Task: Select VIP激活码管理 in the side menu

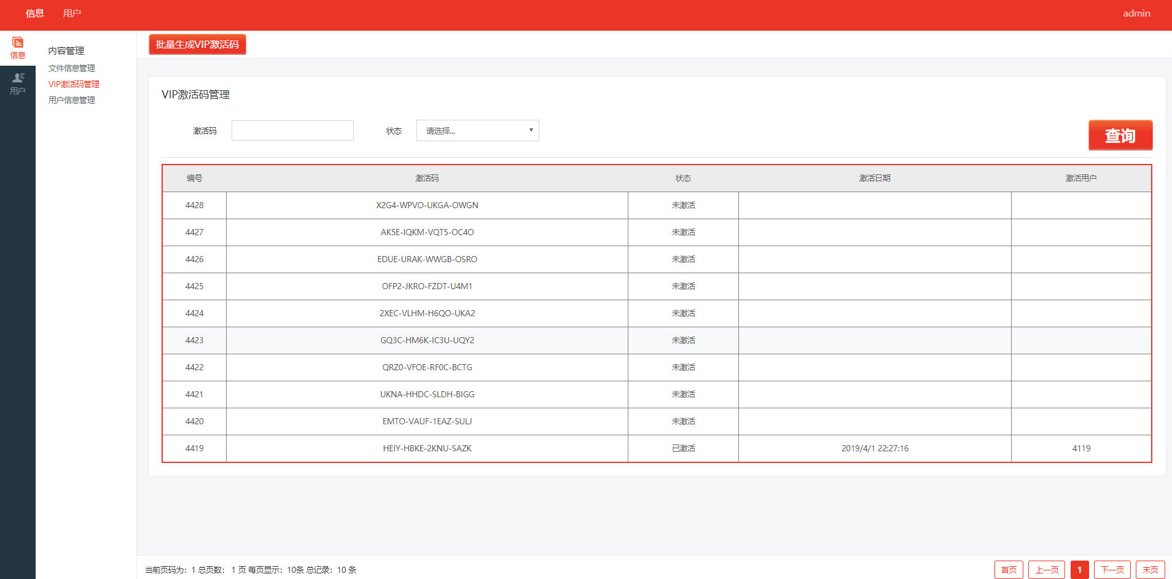Action: [74, 84]
